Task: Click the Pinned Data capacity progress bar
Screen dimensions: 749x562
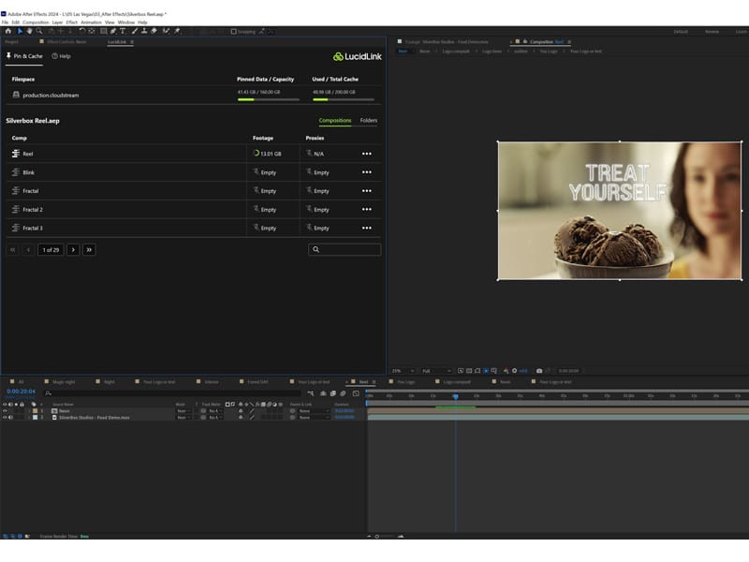Action: point(269,99)
